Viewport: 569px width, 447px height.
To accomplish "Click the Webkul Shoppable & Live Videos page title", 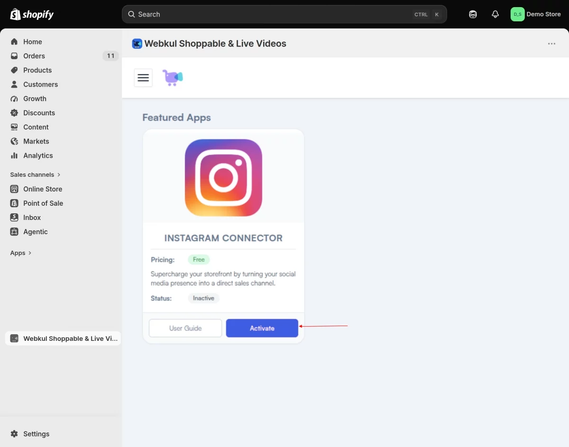I will (x=215, y=44).
